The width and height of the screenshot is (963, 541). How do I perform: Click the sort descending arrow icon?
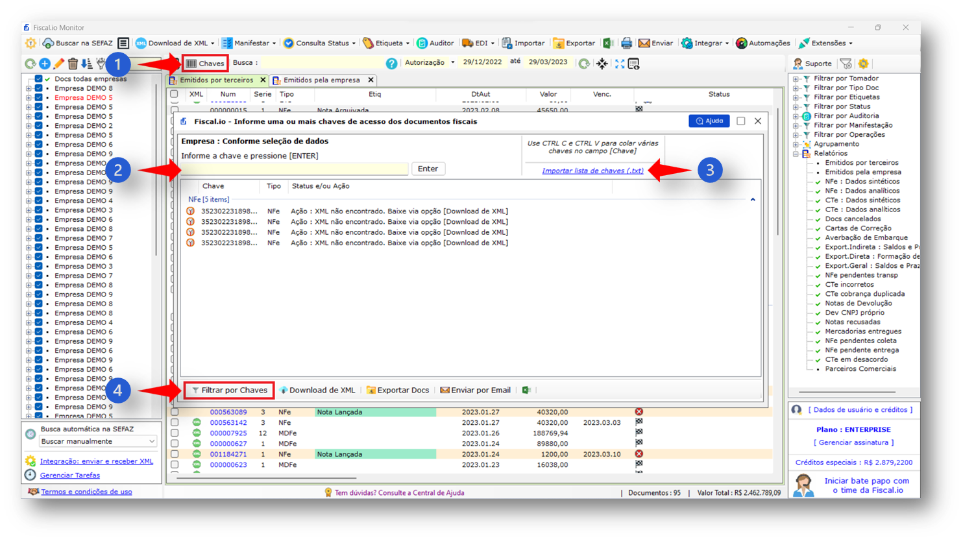click(86, 64)
